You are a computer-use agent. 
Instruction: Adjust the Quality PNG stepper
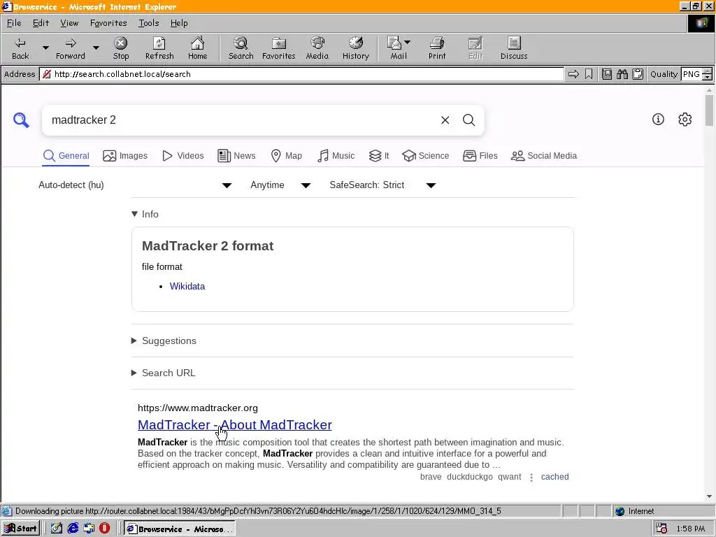point(707,74)
